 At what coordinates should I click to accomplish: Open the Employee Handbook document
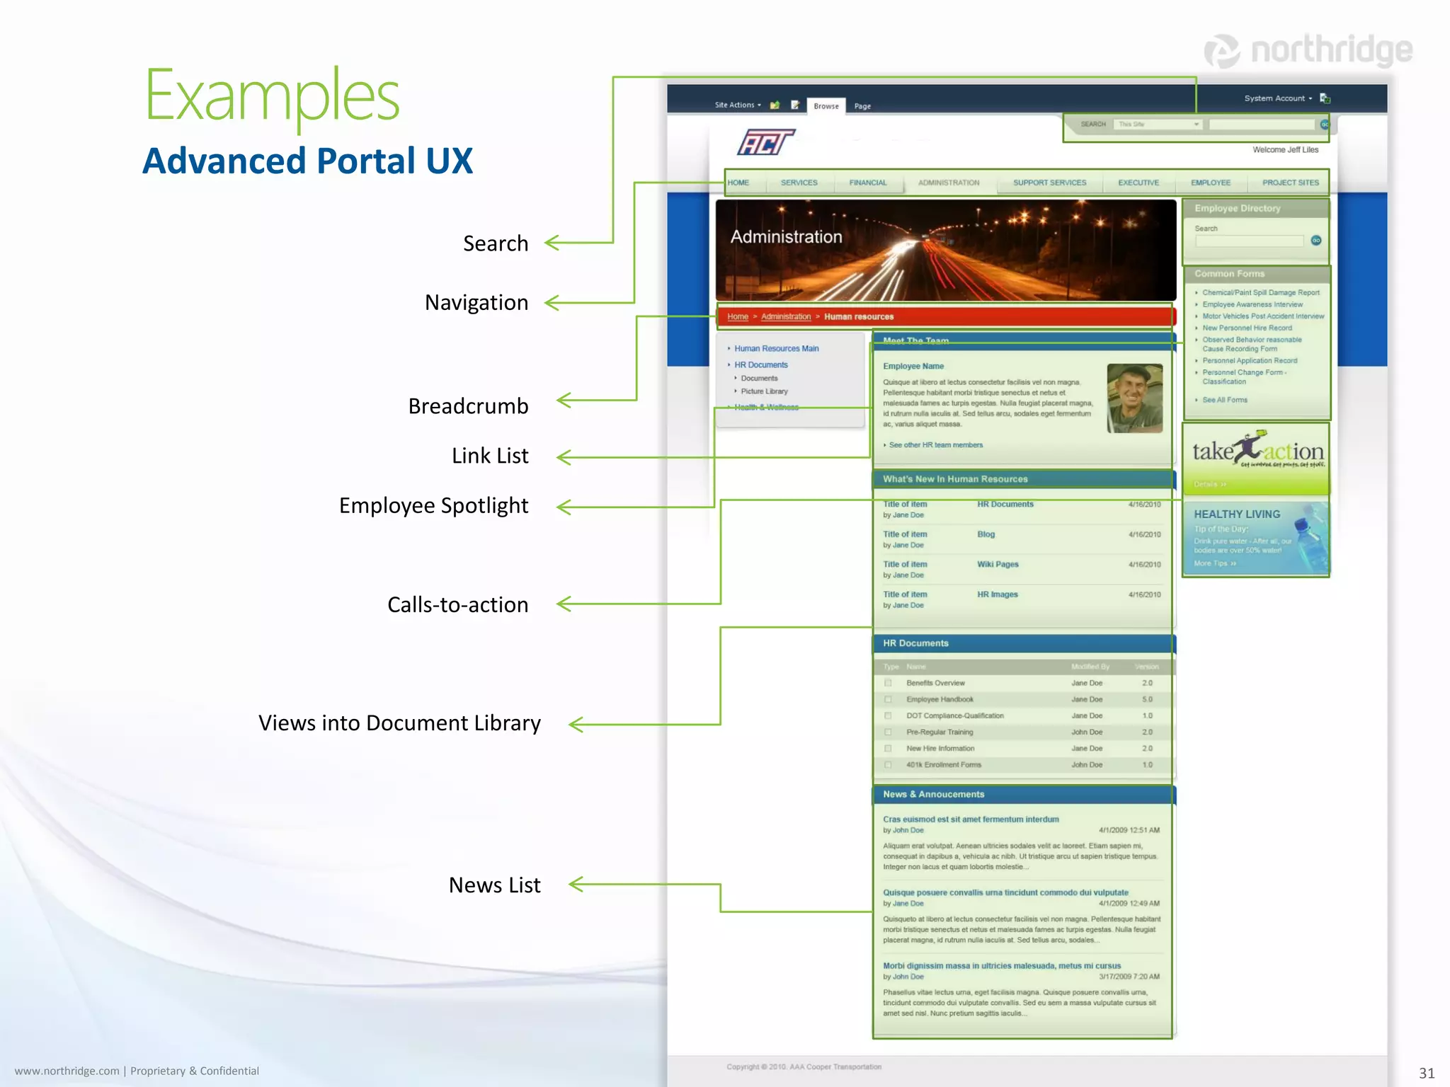pos(940,699)
